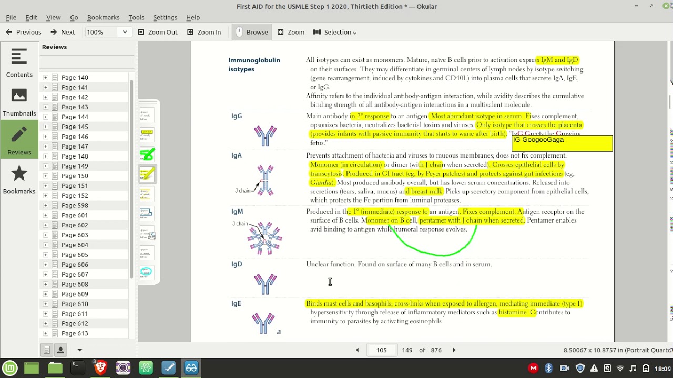673x378 pixels.
Task: Select the inline note annotation tool
Action: 147,135
